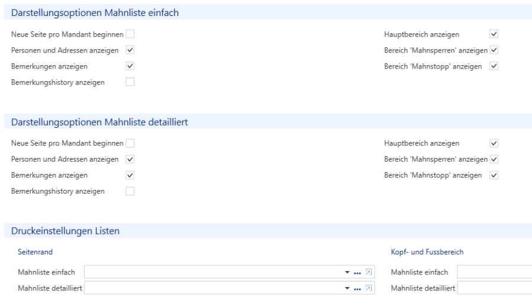Click the ellipsis lookup icon for Seitenrand Mahnliste einfach
Screen dimensions: 532x303
click(x=357, y=273)
